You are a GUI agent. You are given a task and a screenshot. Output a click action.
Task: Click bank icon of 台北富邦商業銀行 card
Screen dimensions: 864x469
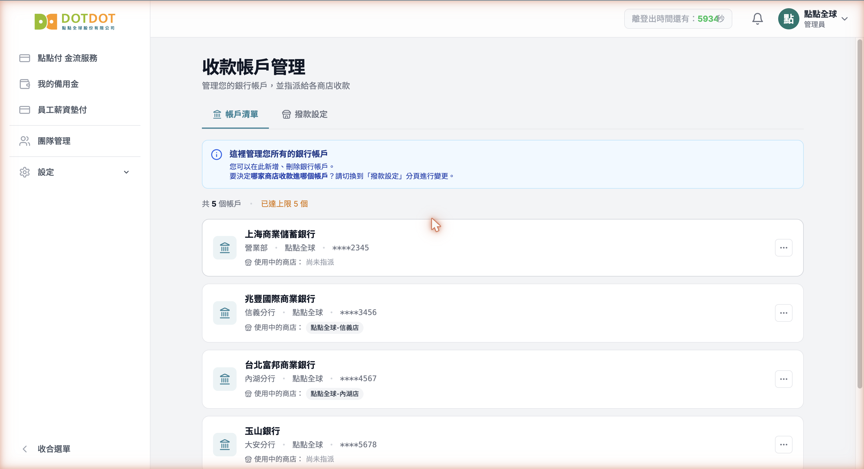click(x=225, y=379)
